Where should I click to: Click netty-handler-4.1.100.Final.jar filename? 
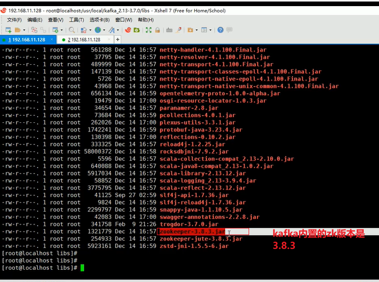point(213,50)
